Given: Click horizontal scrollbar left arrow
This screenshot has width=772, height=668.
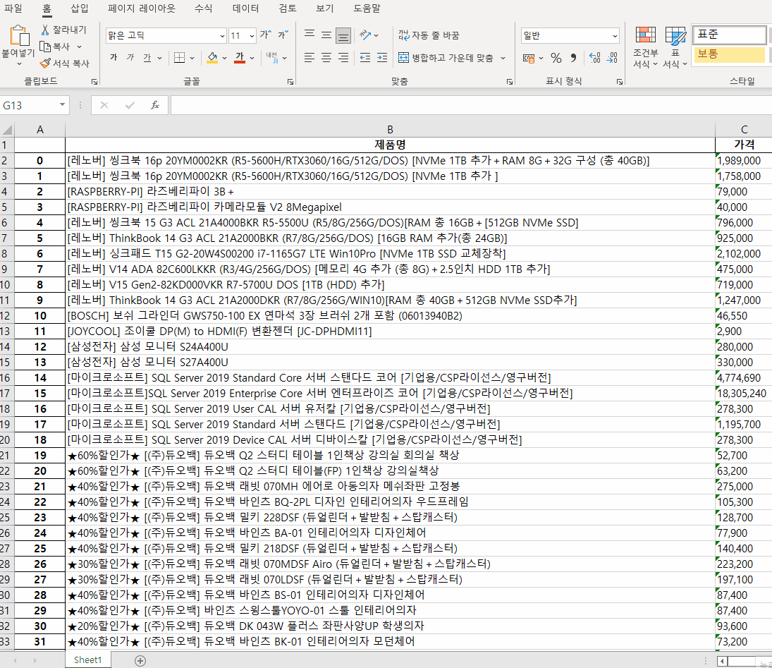Looking at the screenshot, I should point(722,661).
